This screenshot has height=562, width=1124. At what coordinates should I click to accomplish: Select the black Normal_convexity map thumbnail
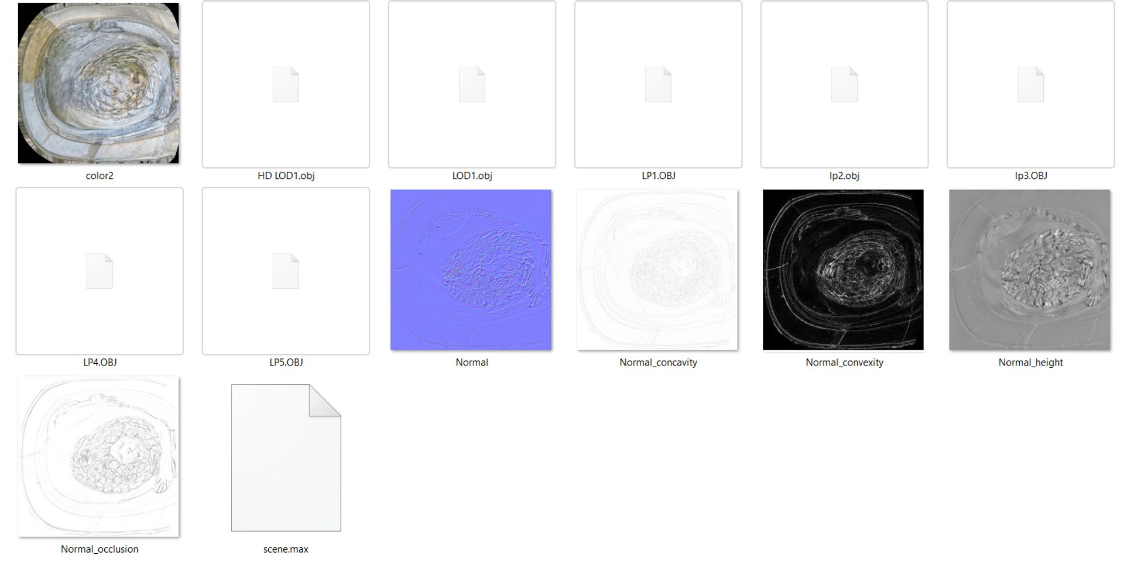[x=843, y=270]
